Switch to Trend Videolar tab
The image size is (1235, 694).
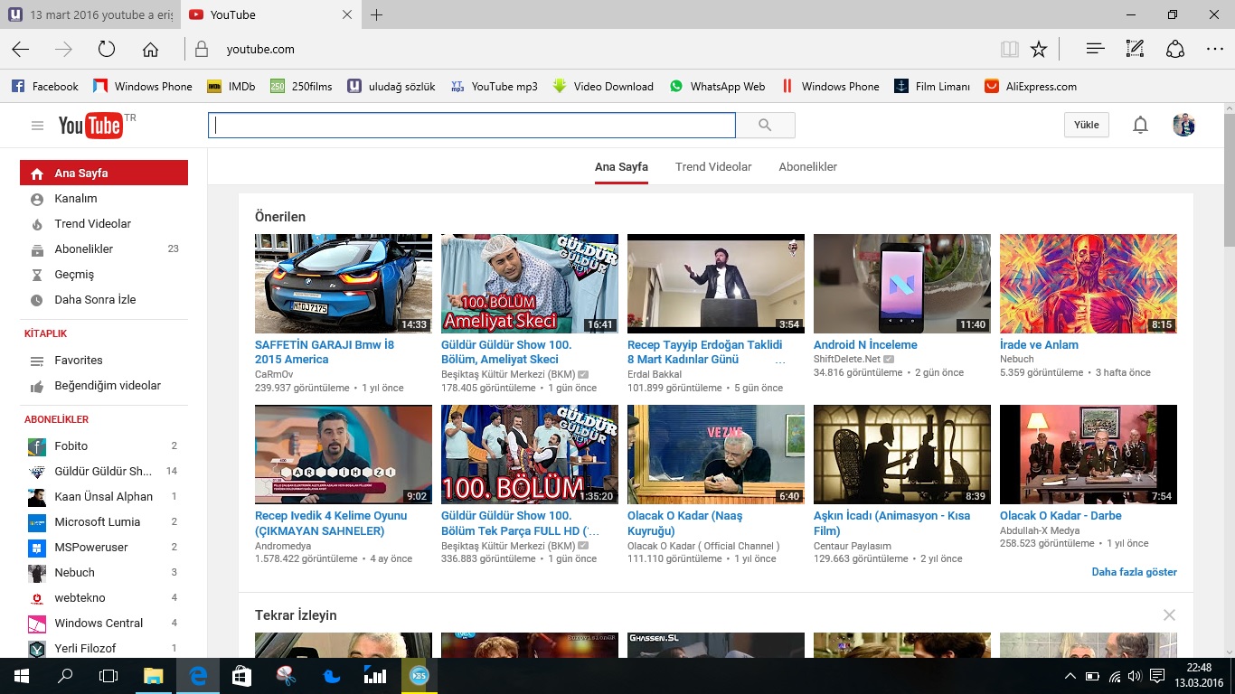coord(713,167)
